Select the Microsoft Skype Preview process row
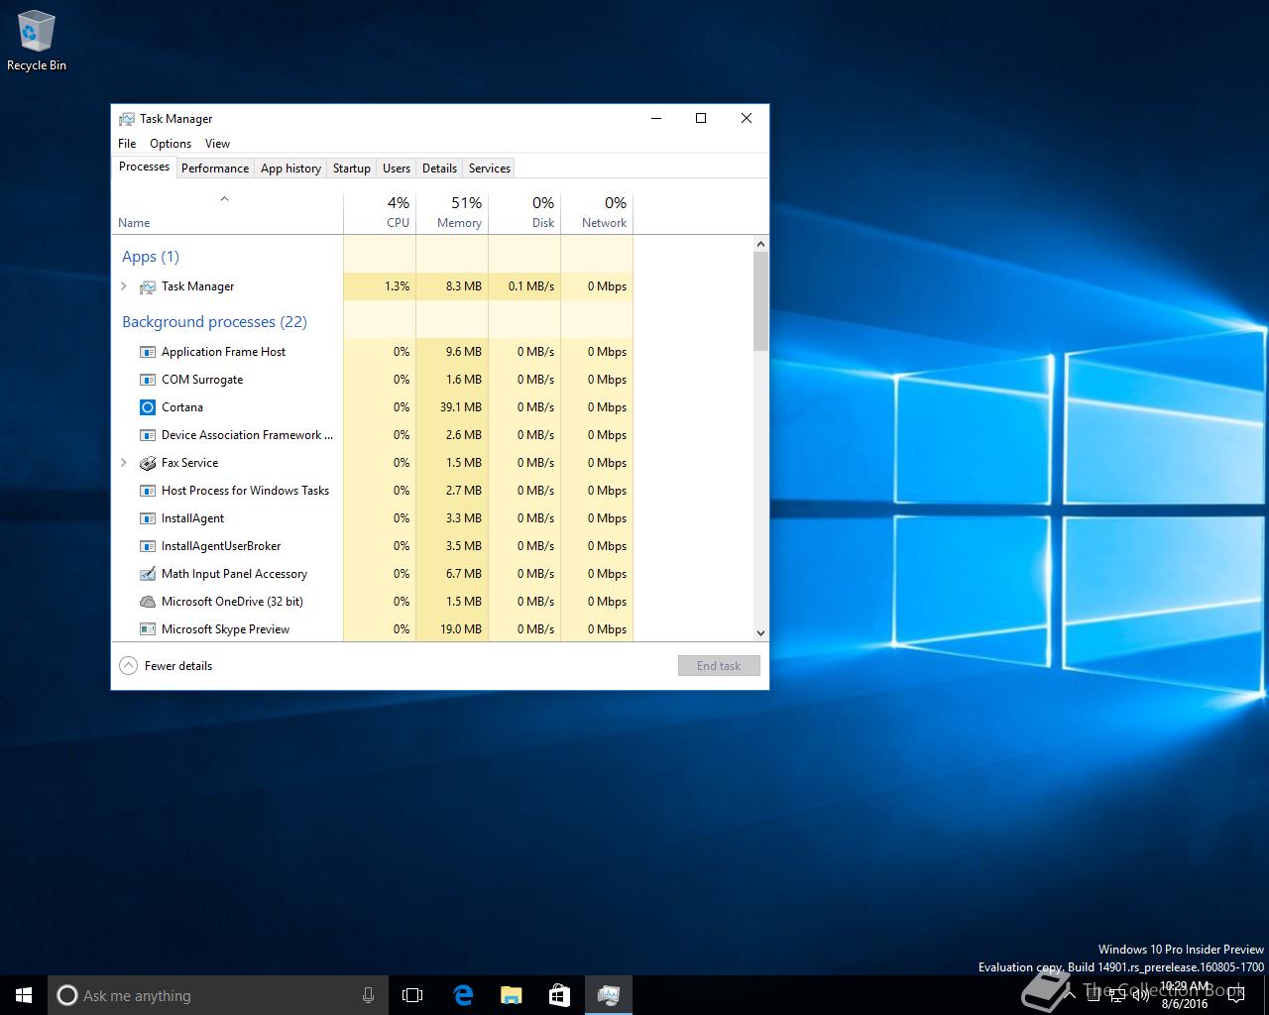The width and height of the screenshot is (1269, 1015). 226,629
